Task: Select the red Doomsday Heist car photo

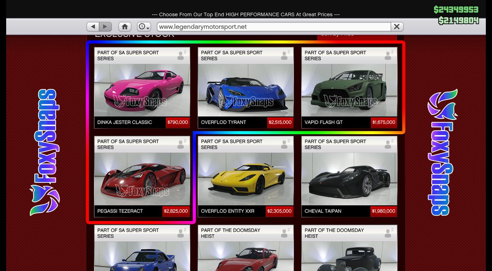Action: (x=246, y=256)
